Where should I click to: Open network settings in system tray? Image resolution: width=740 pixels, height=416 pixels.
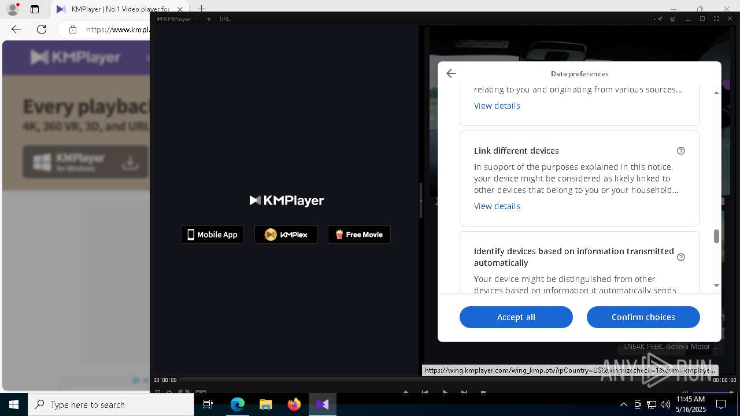pos(652,404)
